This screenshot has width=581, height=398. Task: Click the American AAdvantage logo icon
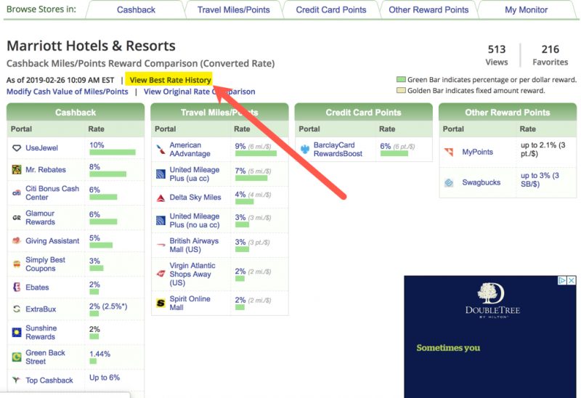click(x=161, y=150)
